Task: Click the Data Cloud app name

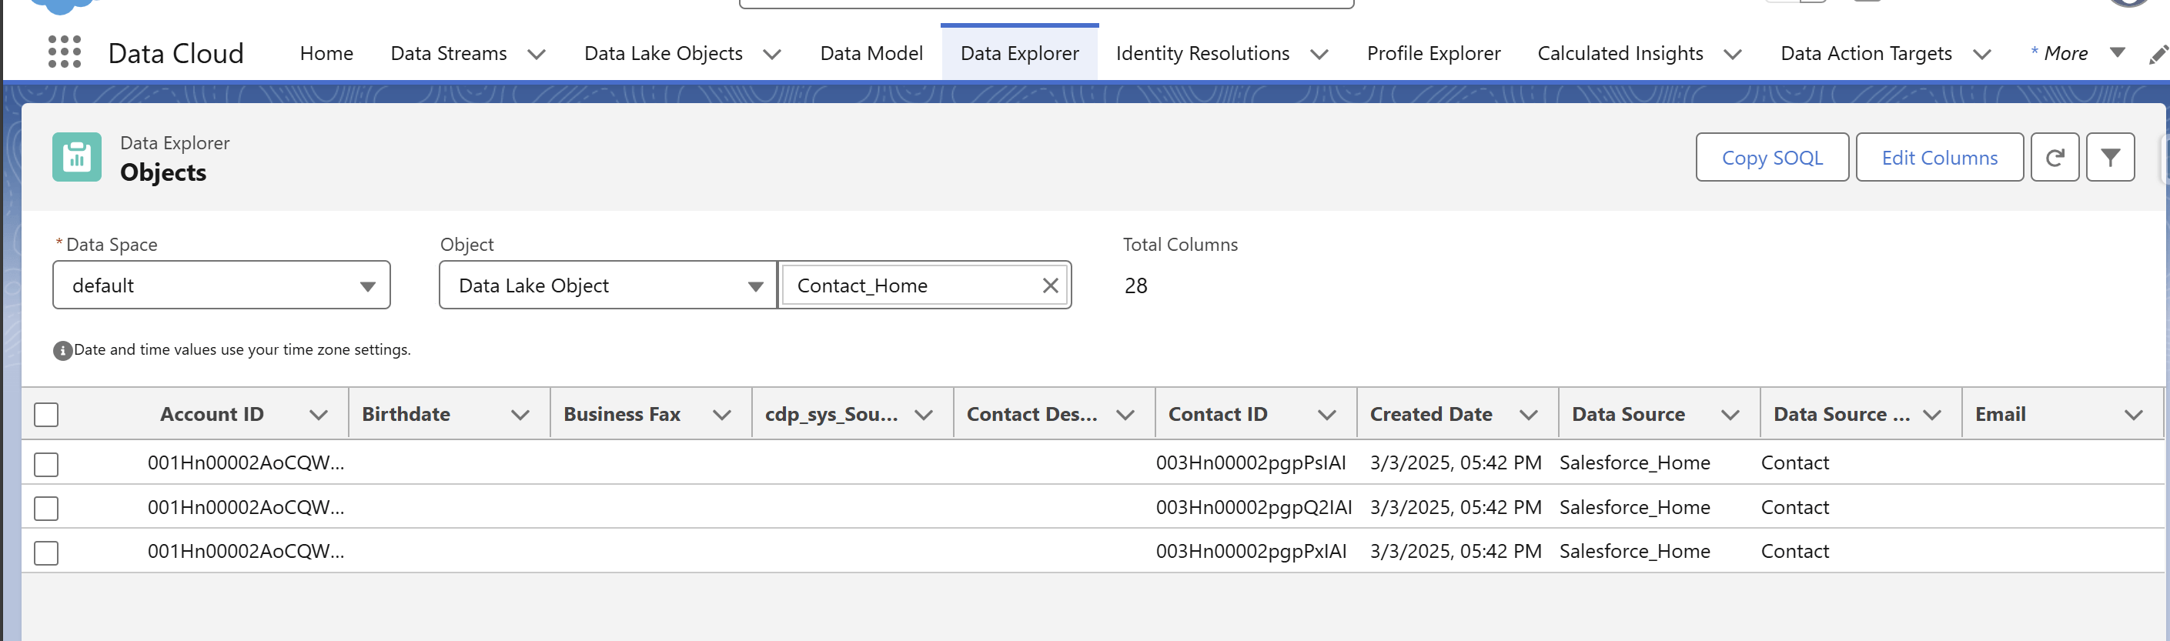Action: click(176, 54)
